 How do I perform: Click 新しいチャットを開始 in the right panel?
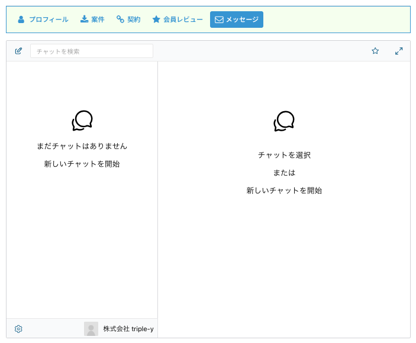click(x=284, y=190)
